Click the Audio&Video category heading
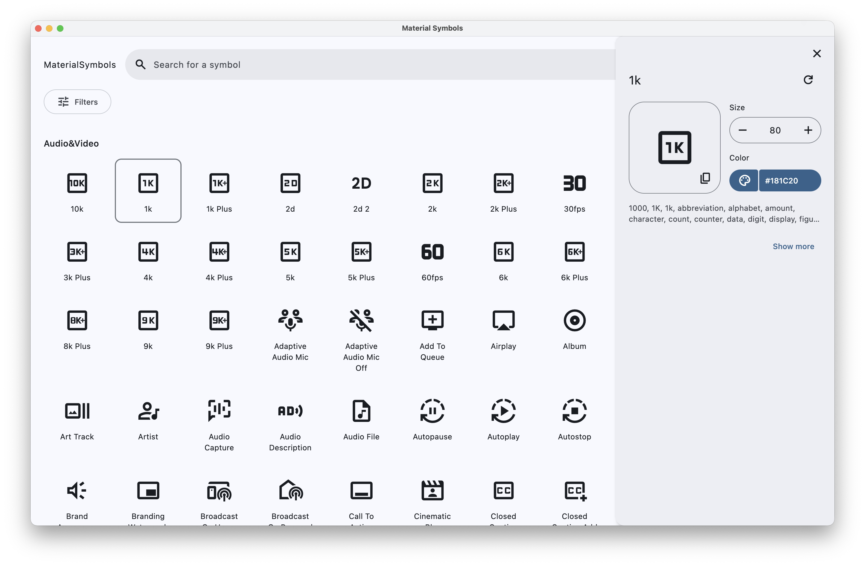Image resolution: width=865 pixels, height=566 pixels. (71, 144)
